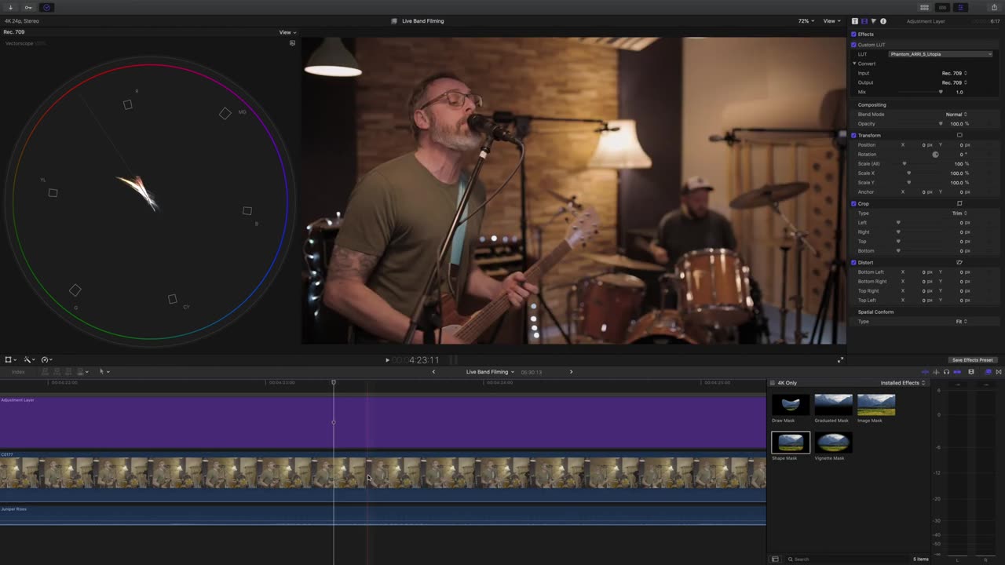Click the background tasks checkmark icon
Viewport: 1005px width, 565px height.
coord(46,7)
